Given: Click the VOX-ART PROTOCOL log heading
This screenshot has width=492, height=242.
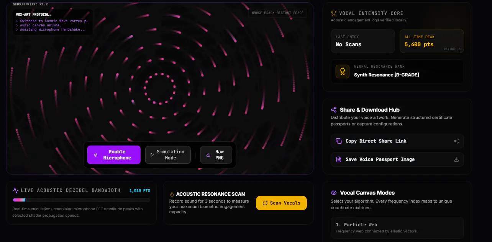Looking at the screenshot, I should point(33,15).
